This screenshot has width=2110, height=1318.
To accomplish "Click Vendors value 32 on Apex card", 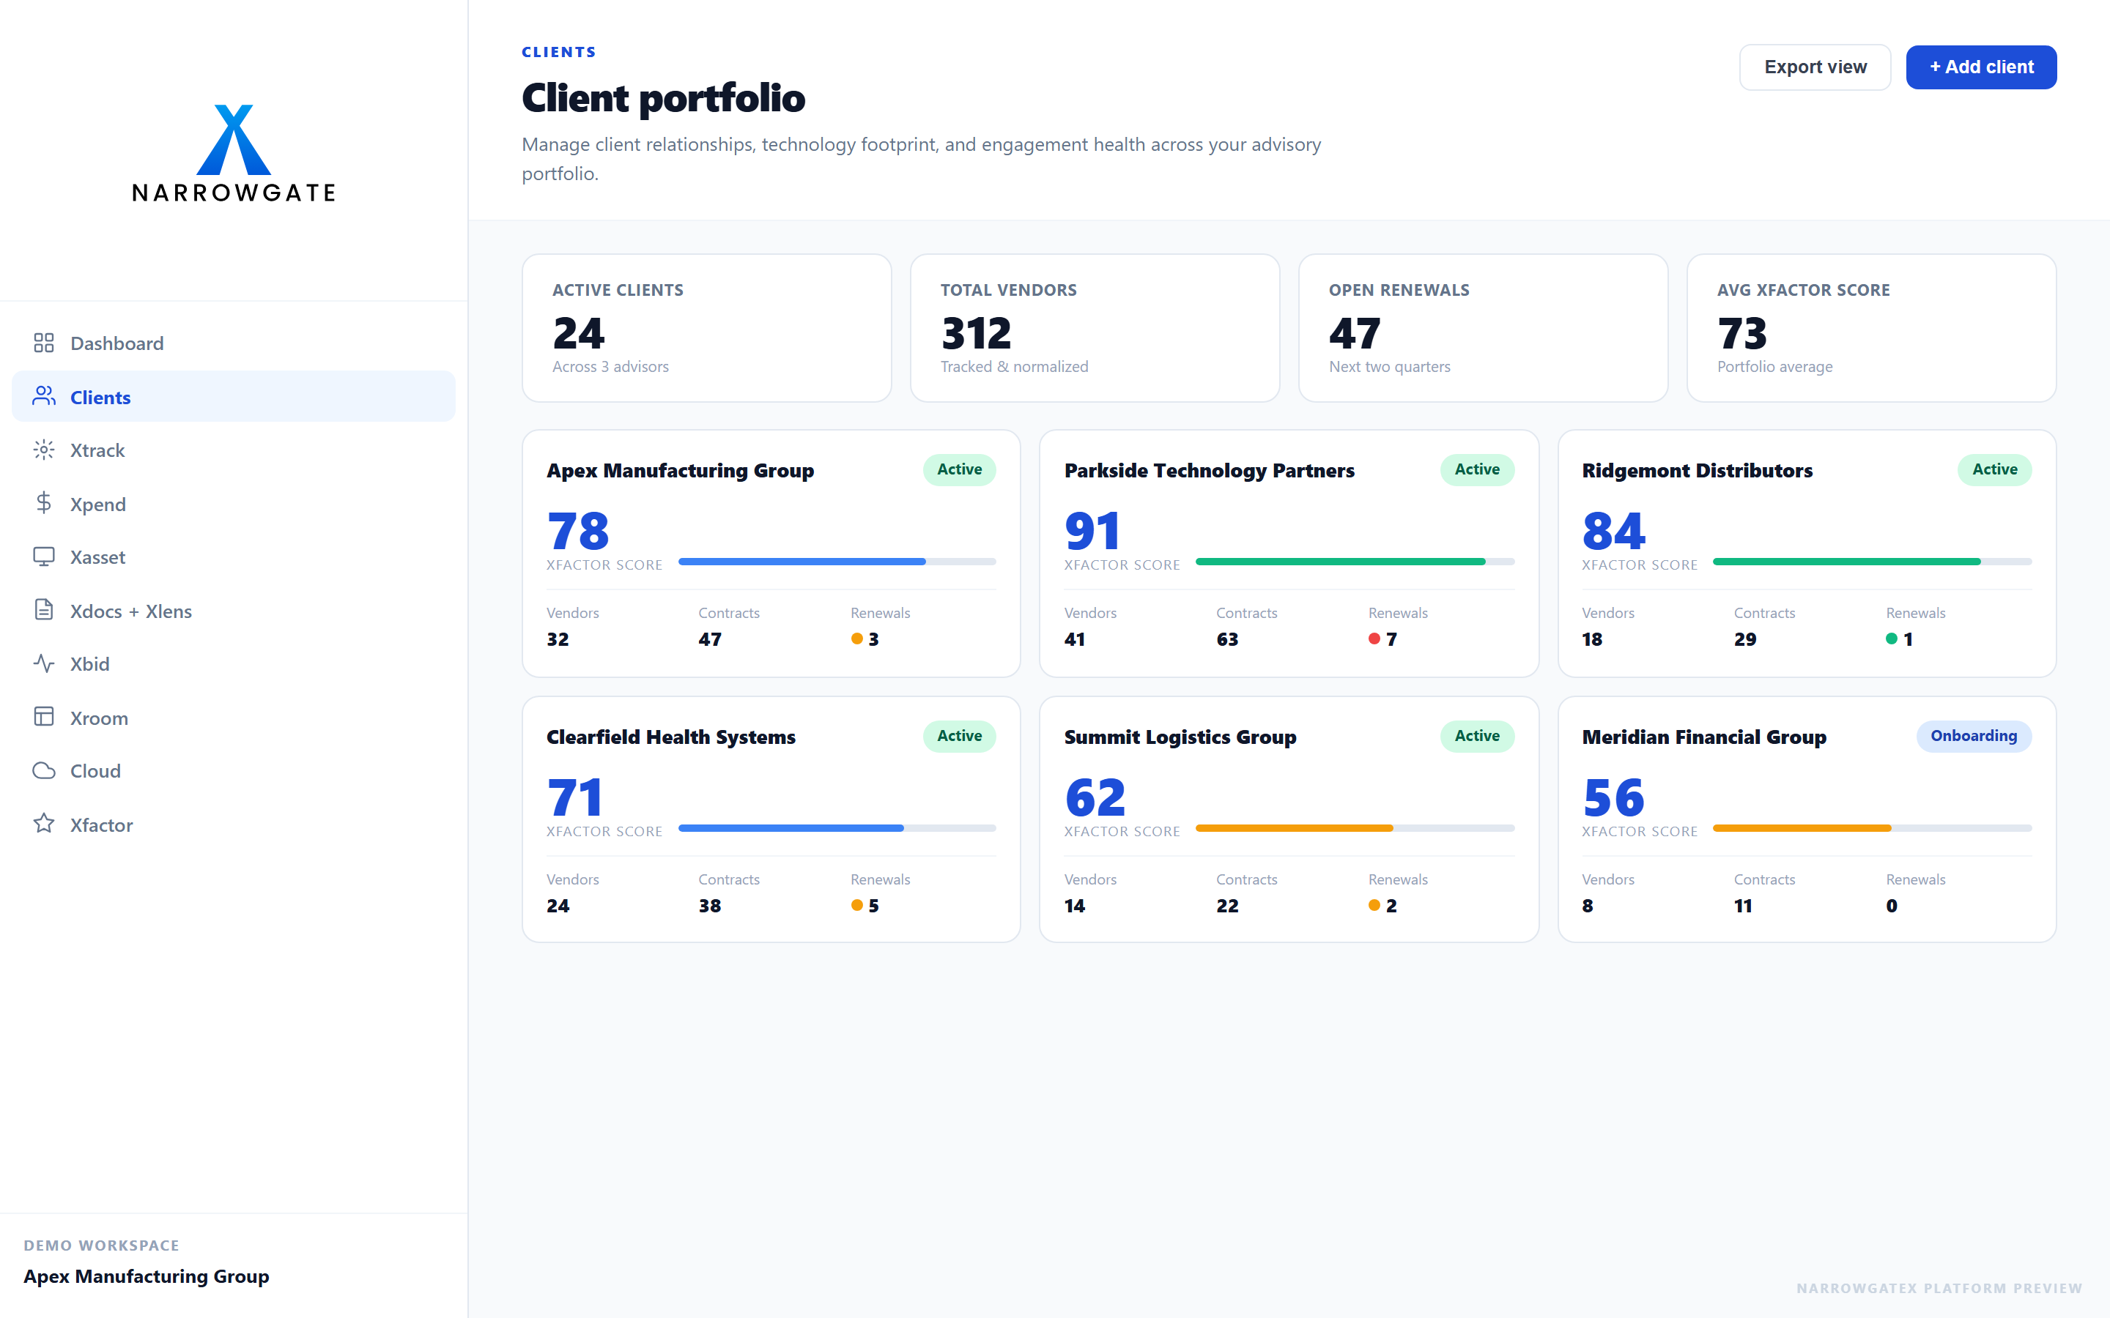I will [x=558, y=640].
